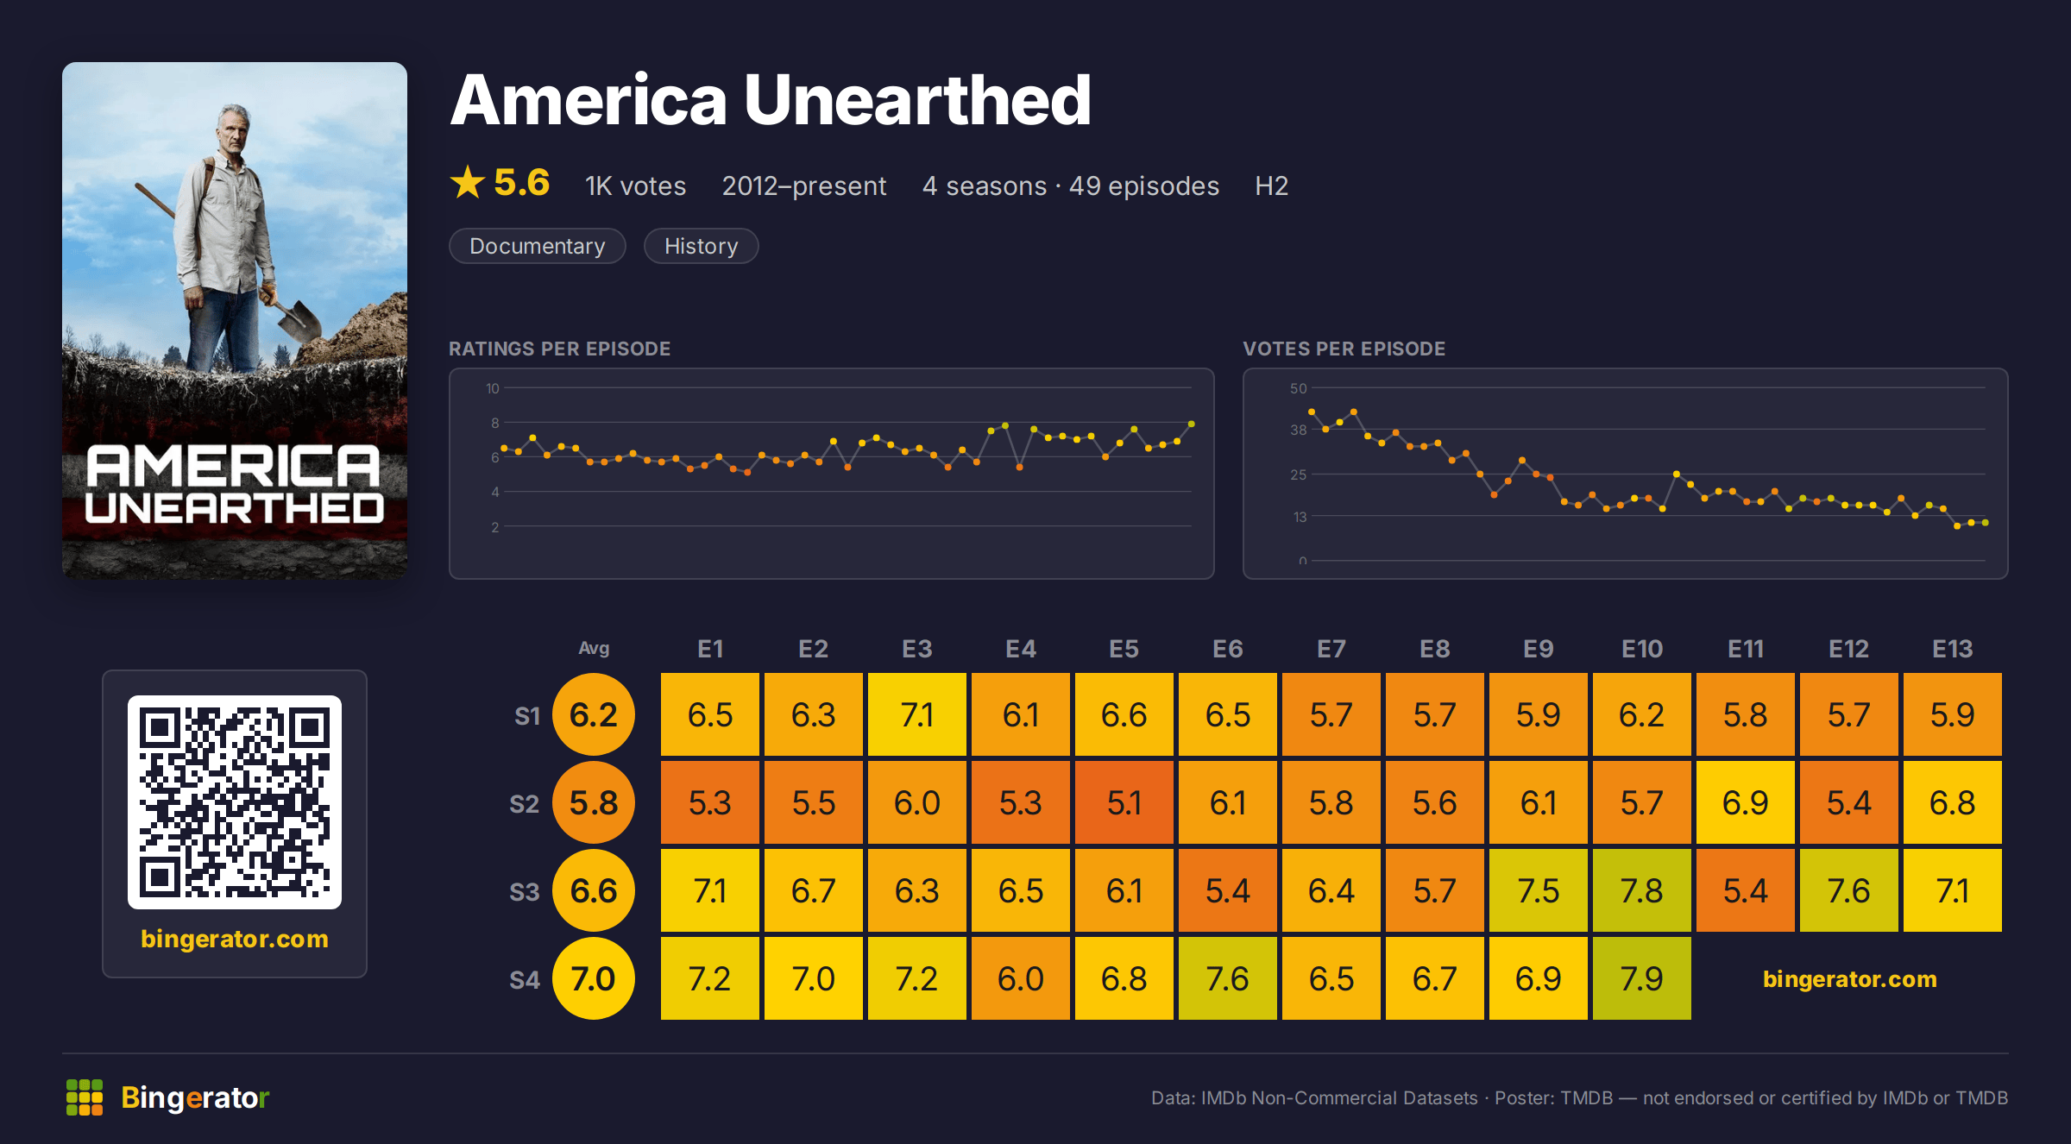Click the QR code image
This screenshot has height=1144, width=2071.
235,802
